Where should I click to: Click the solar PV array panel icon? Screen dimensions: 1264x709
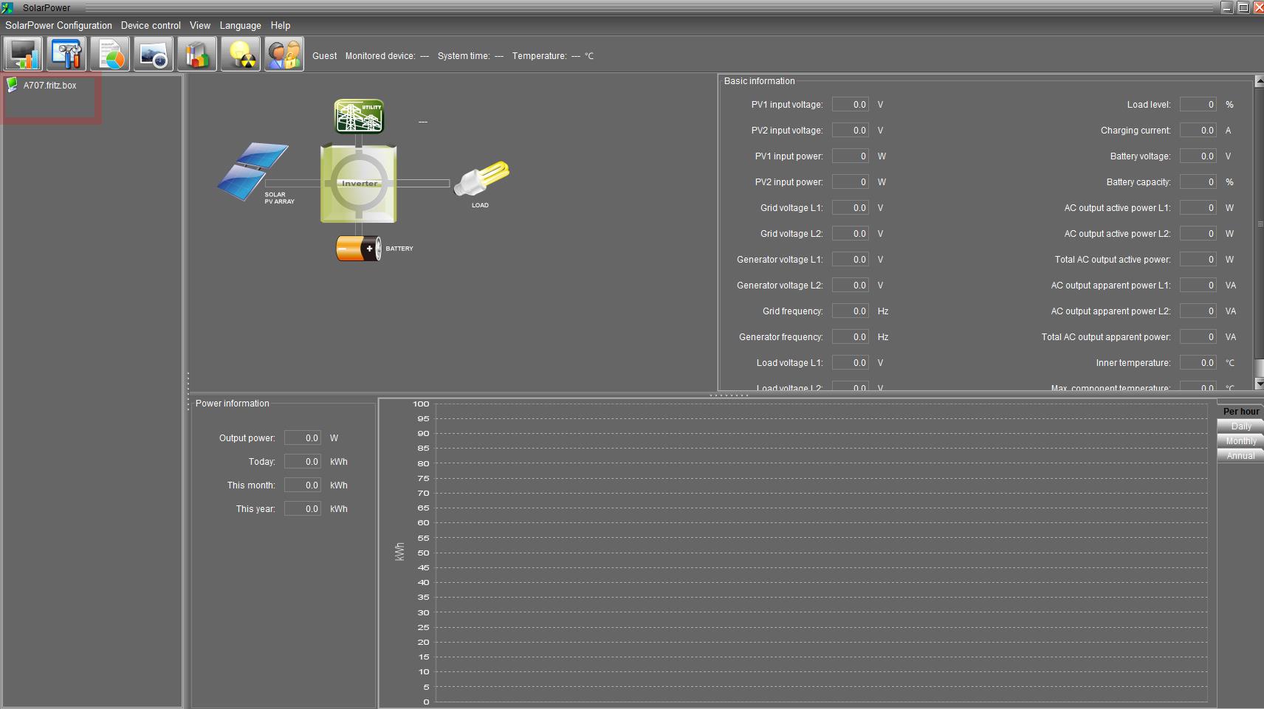(x=253, y=171)
